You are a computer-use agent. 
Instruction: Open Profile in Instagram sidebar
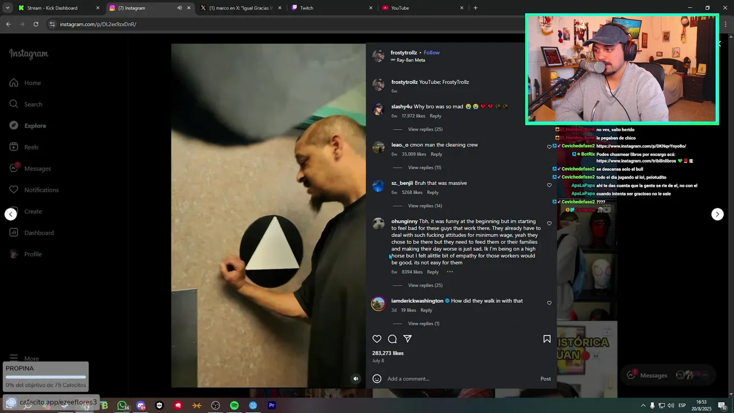pos(25,254)
